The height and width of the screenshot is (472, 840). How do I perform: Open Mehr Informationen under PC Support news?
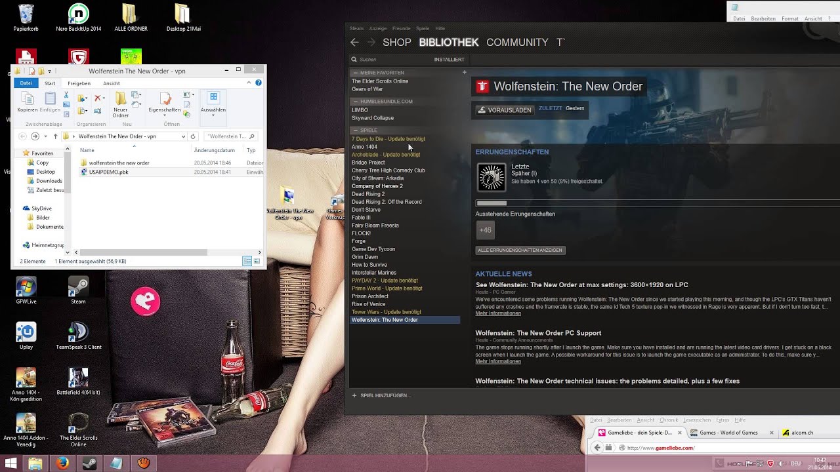(498, 361)
